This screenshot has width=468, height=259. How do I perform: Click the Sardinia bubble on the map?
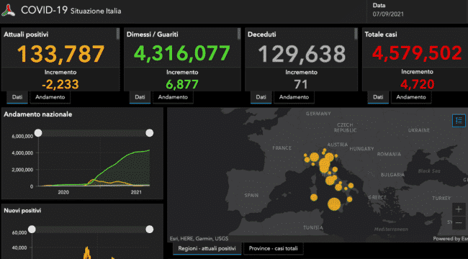[x=314, y=198]
